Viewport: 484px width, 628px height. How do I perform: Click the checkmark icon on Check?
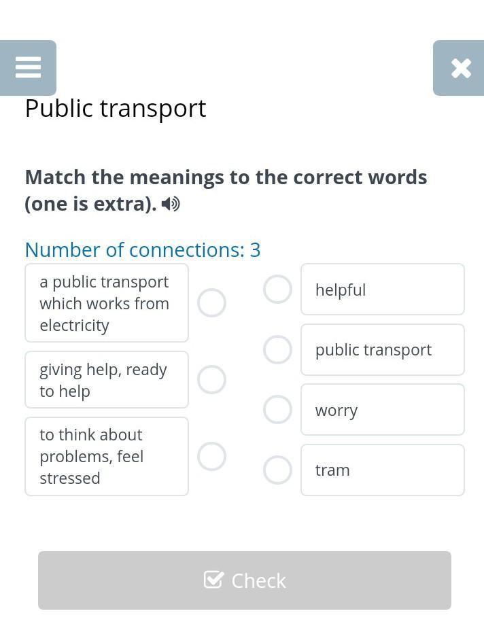click(x=213, y=579)
